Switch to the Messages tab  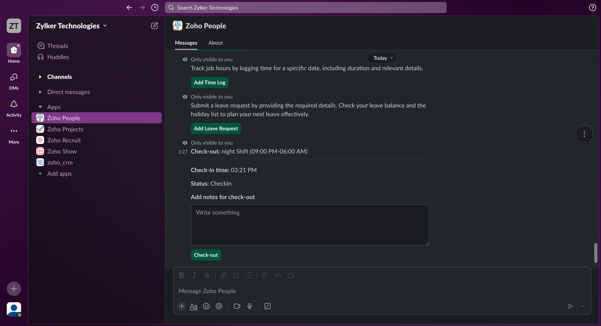(186, 43)
